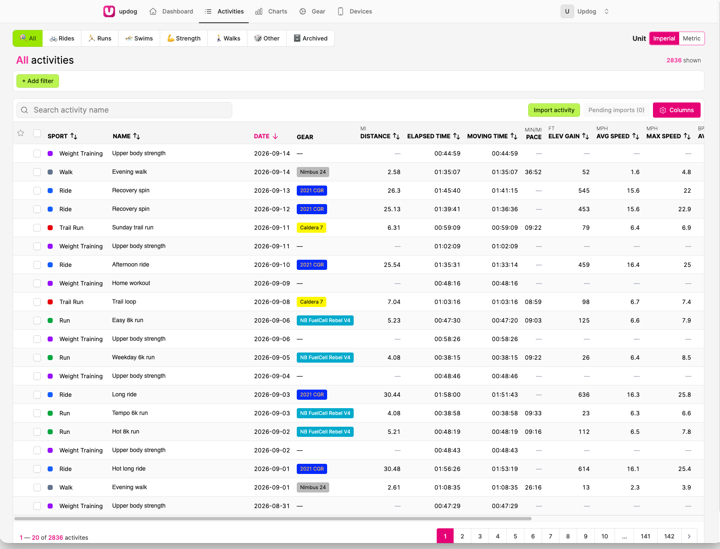Viewport: 720px width, 549px height.
Task: Open the Tempo 6k run activity
Action: (x=130, y=413)
